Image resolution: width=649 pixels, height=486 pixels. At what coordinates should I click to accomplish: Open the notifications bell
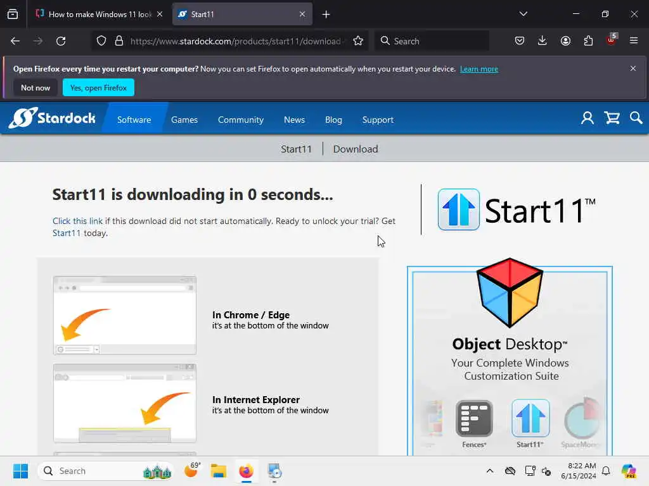(606, 471)
